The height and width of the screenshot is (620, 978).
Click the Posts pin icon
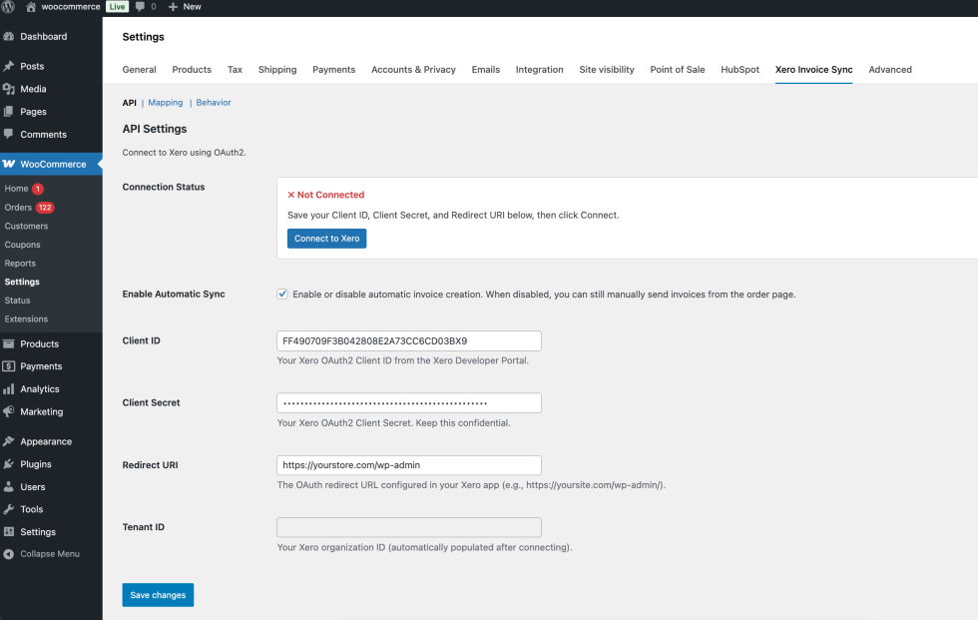[x=9, y=66]
